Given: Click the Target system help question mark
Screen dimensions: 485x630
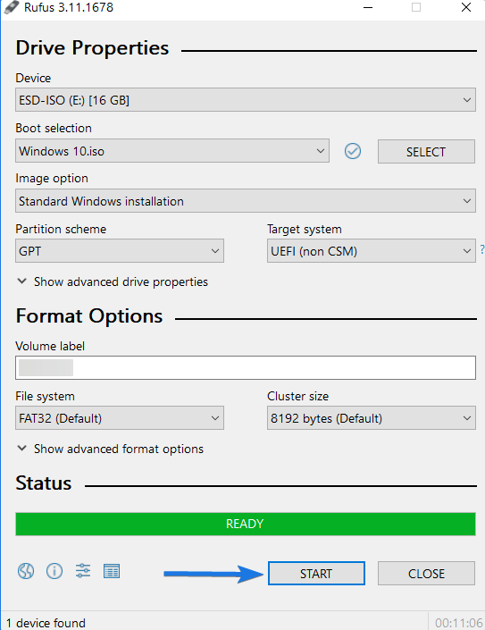Looking at the screenshot, I should click(x=482, y=249).
